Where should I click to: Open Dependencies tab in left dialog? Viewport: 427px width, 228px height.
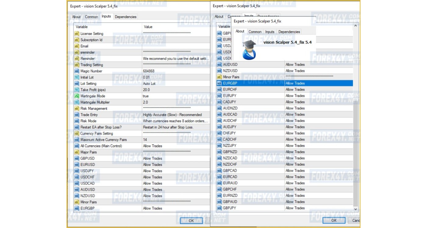tap(125, 17)
